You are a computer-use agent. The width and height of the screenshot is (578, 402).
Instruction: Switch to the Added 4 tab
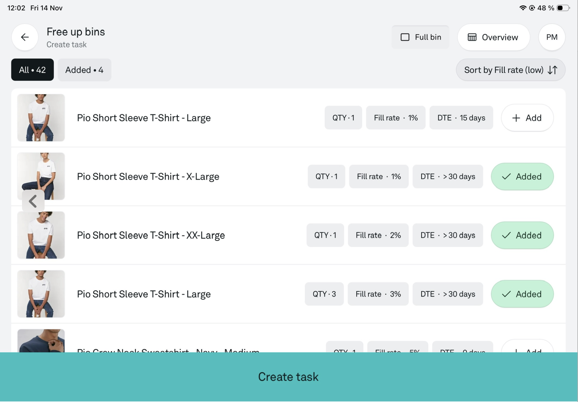[x=84, y=70]
